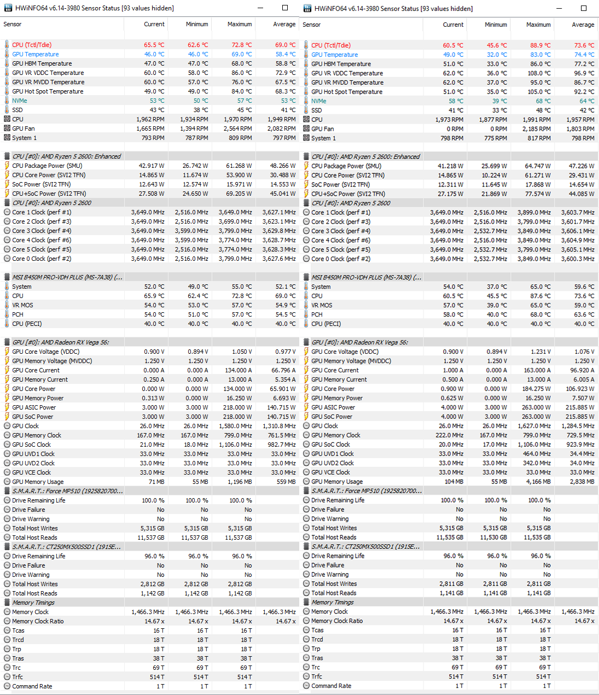Click clock icon beside Core 1 Clock in left window
This screenshot has width=599, height=695.
click(x=7, y=212)
